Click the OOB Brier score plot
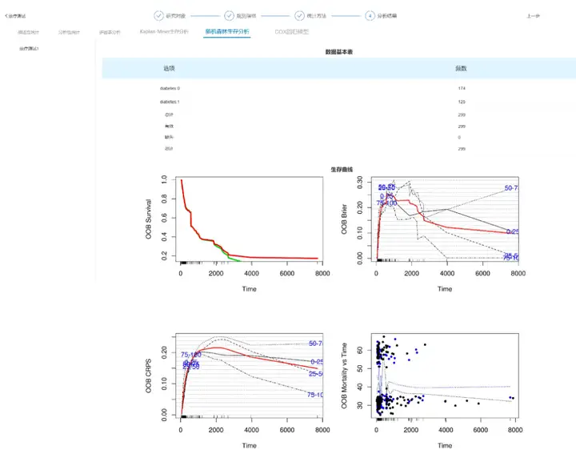 coord(445,219)
